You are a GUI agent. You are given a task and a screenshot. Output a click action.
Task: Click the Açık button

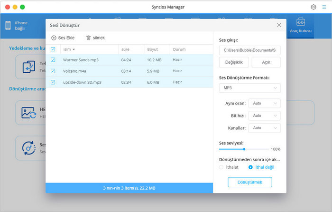click(x=266, y=62)
